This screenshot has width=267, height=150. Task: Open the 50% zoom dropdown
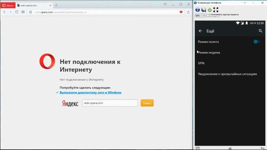[x=200, y=16]
